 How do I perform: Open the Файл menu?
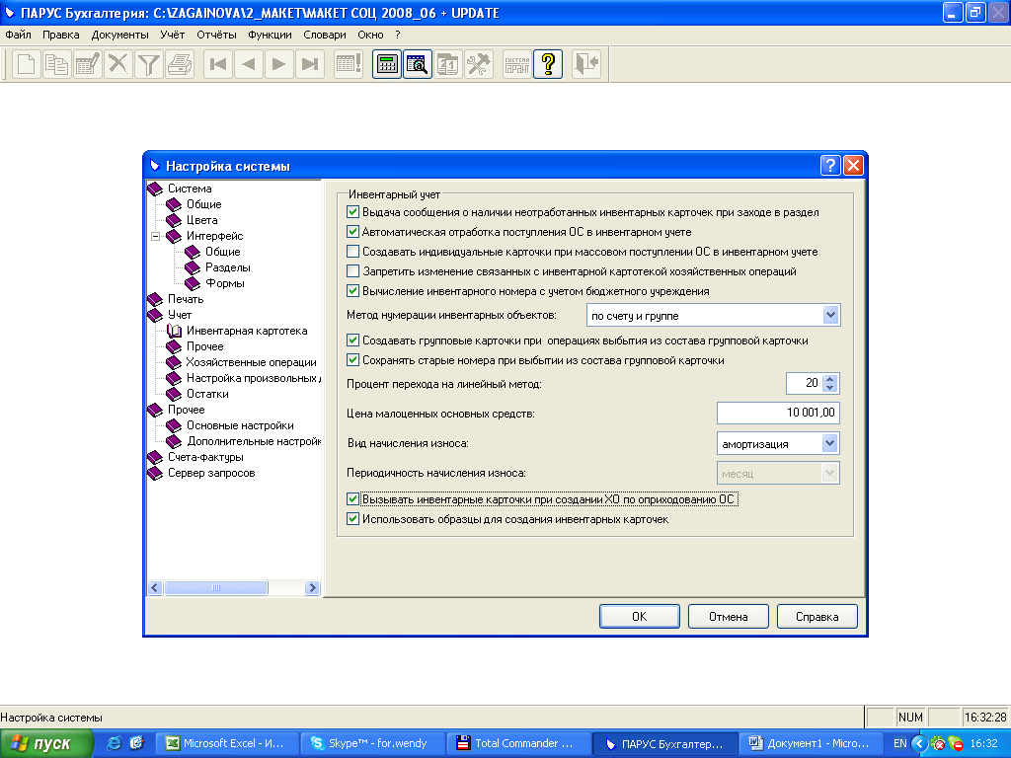tap(18, 35)
